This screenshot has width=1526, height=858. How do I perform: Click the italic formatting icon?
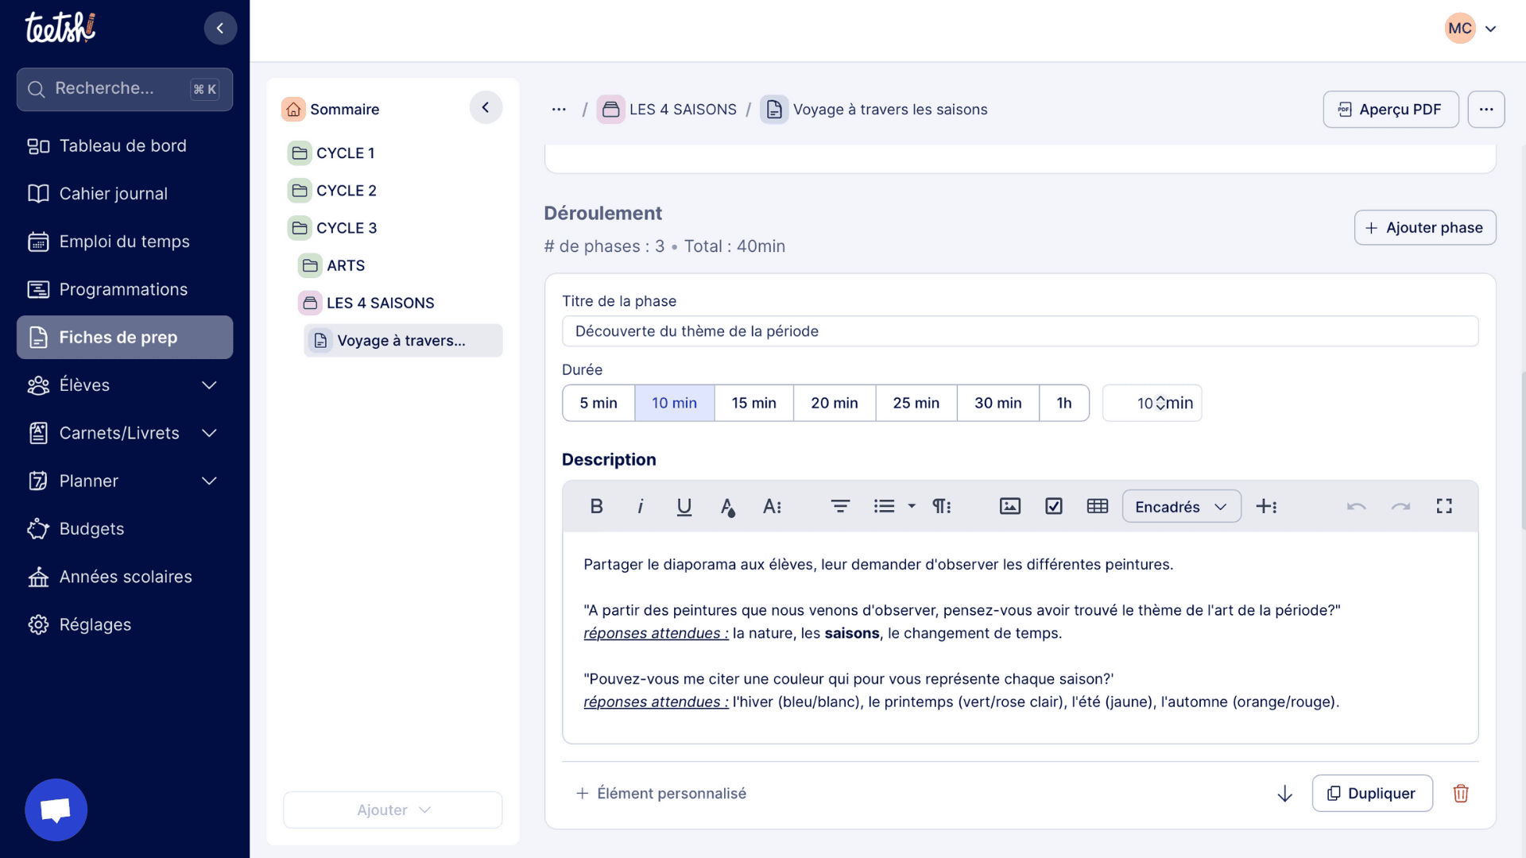pyautogui.click(x=640, y=506)
